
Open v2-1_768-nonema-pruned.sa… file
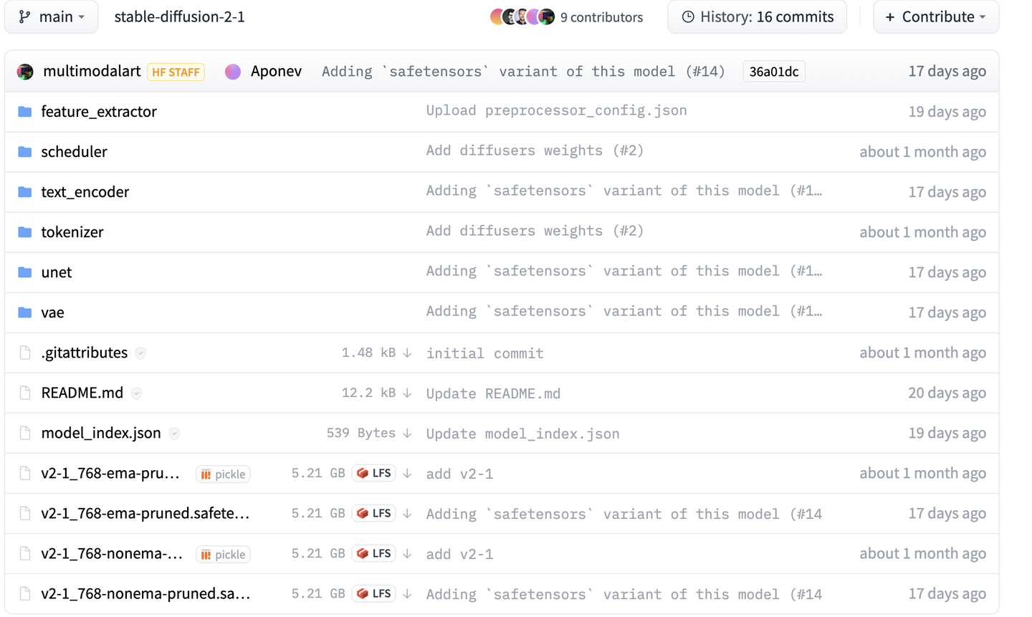click(145, 593)
